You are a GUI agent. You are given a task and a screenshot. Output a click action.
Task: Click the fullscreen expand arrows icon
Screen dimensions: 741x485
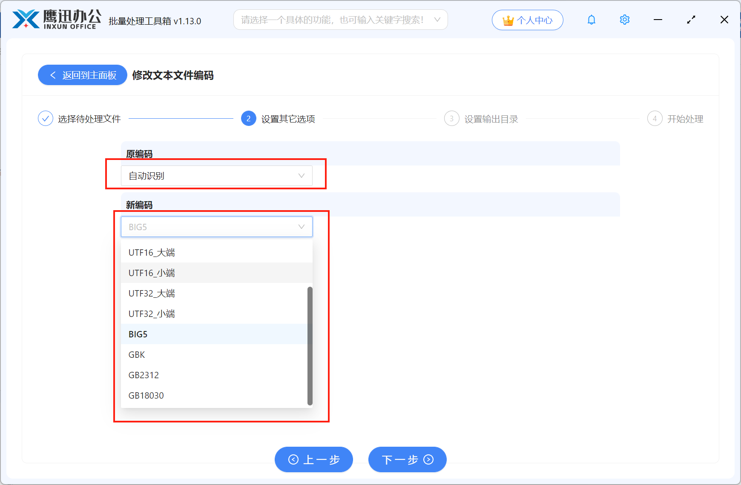(x=691, y=20)
